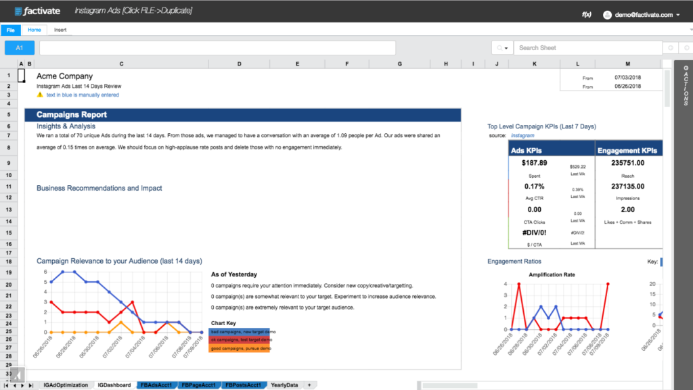Viewport: 693px width, 390px height.
Task: Click the 235751.00 Reach value
Action: tap(627, 163)
